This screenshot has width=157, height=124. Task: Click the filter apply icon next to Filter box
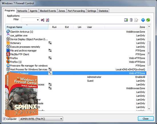point(43,20)
